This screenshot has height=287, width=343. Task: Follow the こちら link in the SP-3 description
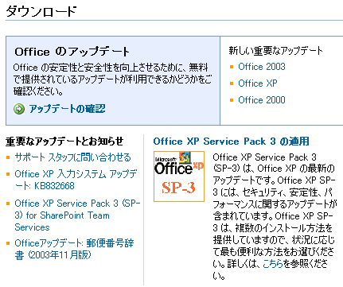pyautogui.click(x=273, y=264)
